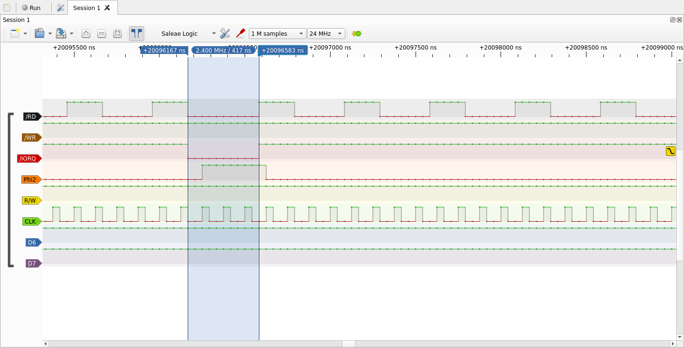Screen dimensions: 684x348
Task: Select the /RD channel label
Action: 32,116
